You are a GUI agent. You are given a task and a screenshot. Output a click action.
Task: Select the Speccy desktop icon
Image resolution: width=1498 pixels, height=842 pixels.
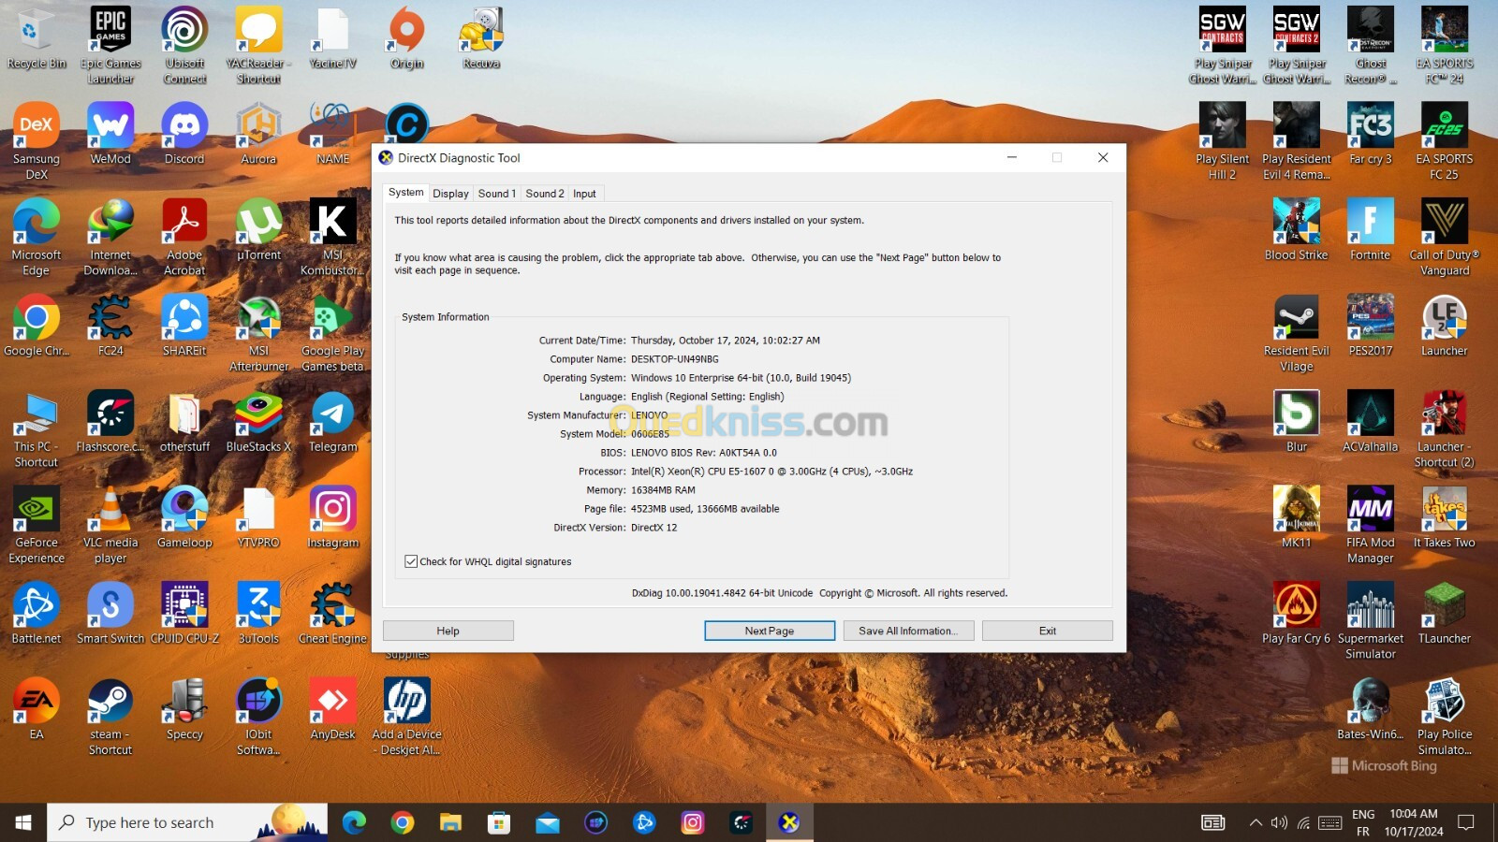click(184, 709)
